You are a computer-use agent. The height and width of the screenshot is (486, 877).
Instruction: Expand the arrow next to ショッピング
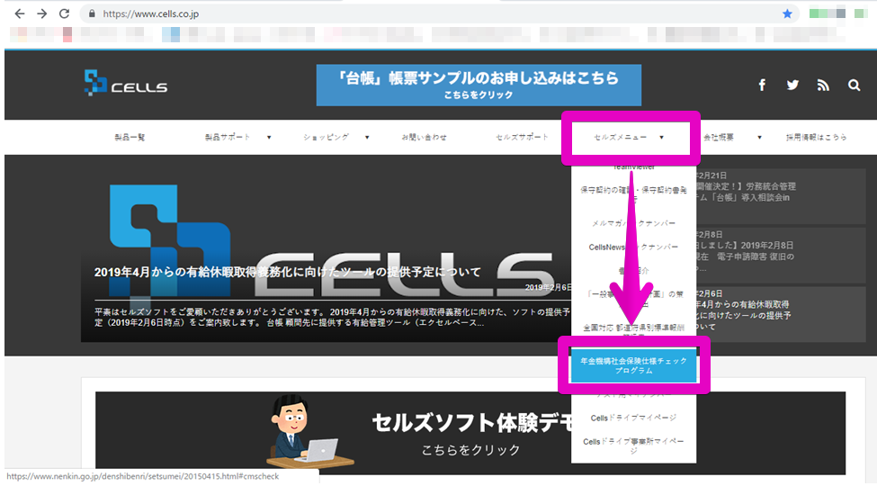367,137
